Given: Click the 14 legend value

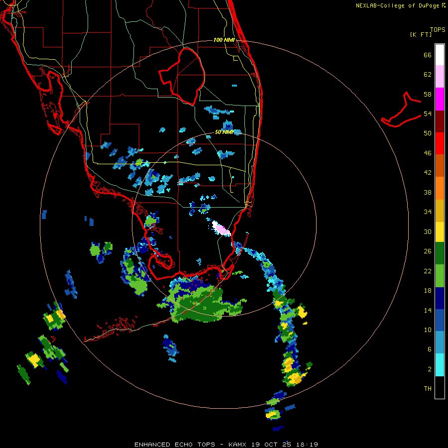Looking at the screenshot, I should point(428,310).
